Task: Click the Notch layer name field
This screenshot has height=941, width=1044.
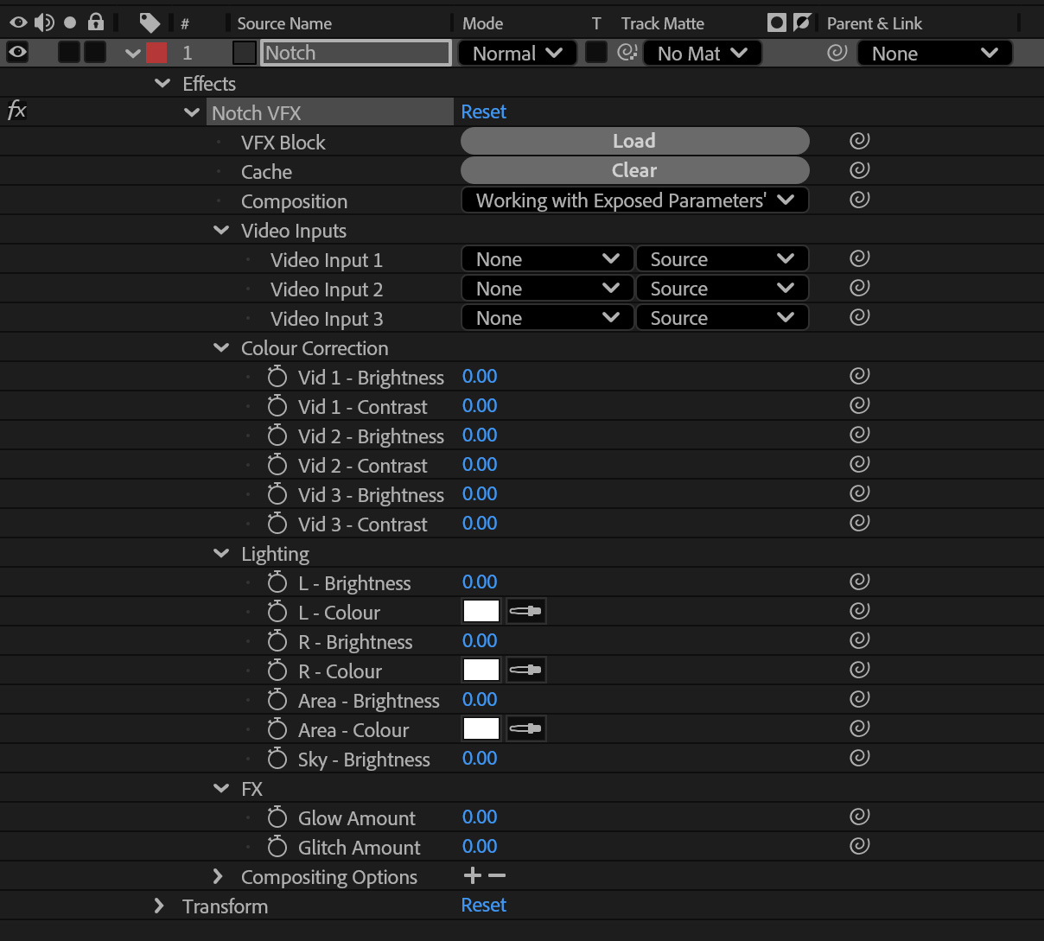Action: 356,53
